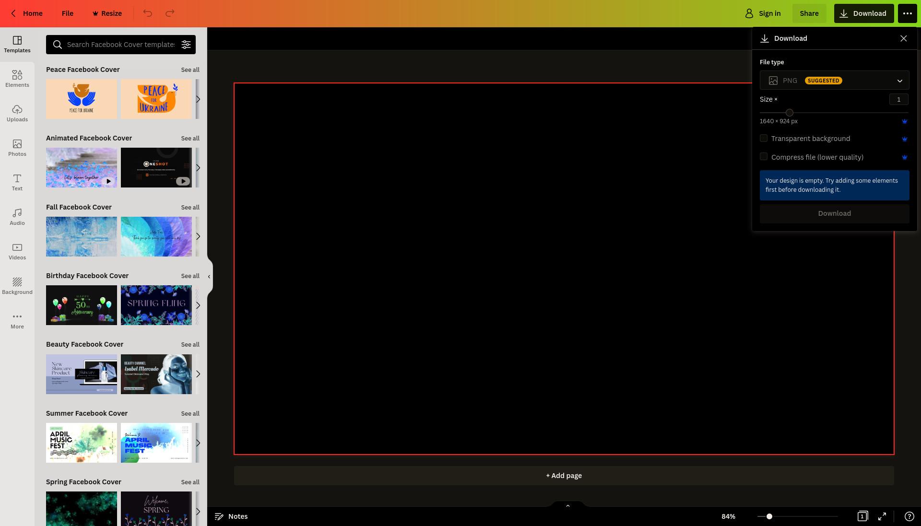Show more Beauty Facebook Cover templates arrow

pyautogui.click(x=198, y=374)
